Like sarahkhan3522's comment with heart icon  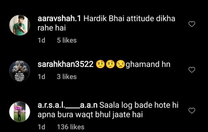(192, 70)
